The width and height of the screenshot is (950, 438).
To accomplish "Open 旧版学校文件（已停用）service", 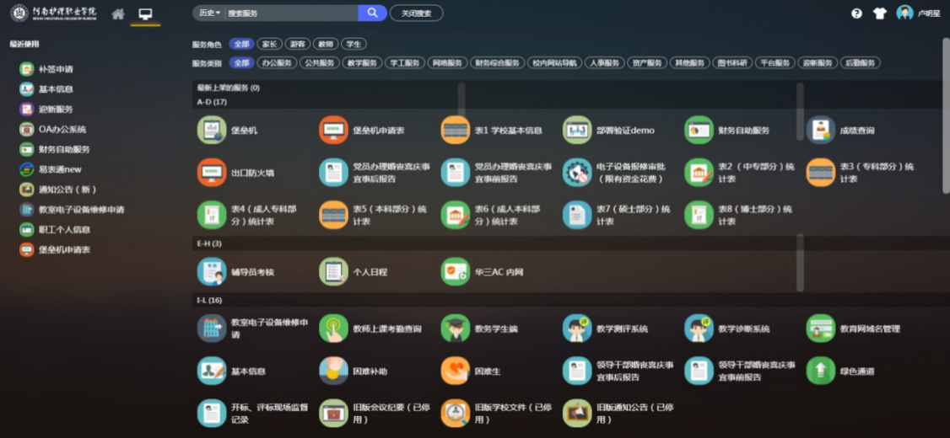I will pyautogui.click(x=496, y=414).
